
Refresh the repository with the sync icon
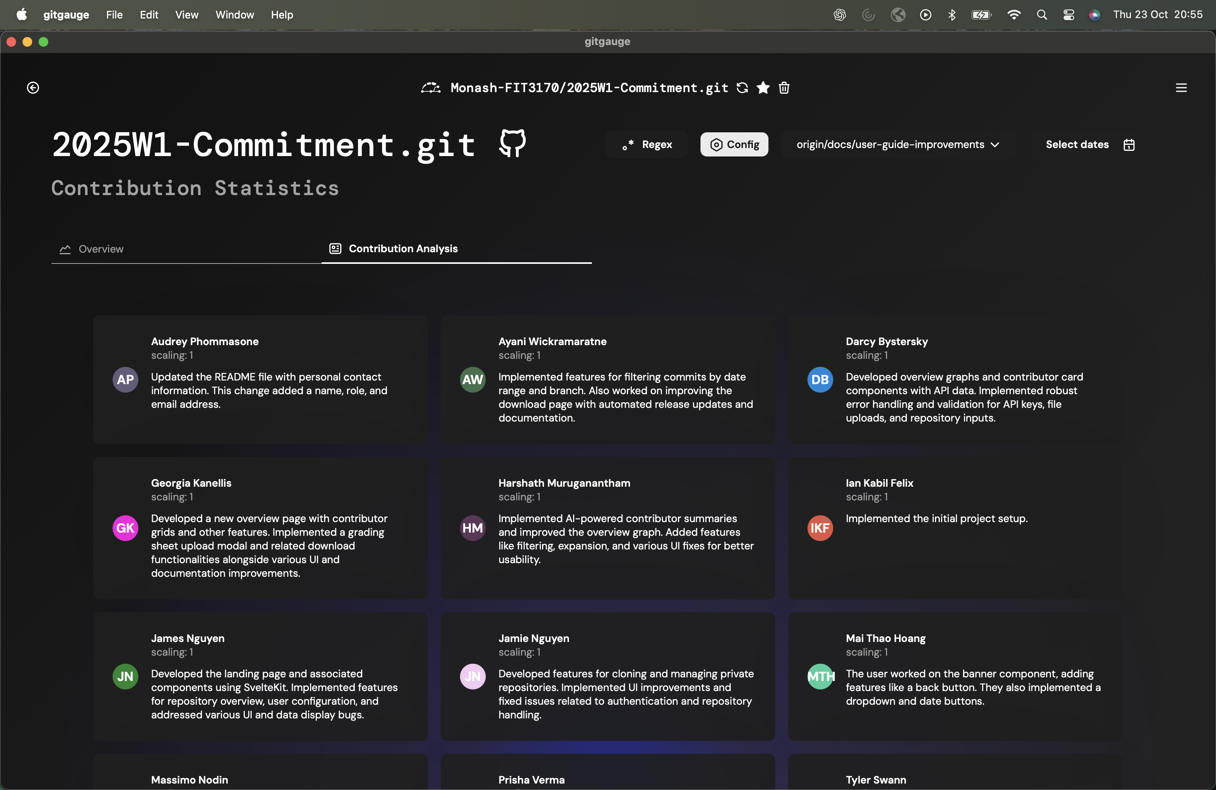click(x=742, y=88)
